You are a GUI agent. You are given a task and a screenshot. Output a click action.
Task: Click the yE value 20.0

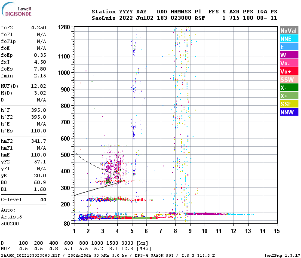pos(40,175)
